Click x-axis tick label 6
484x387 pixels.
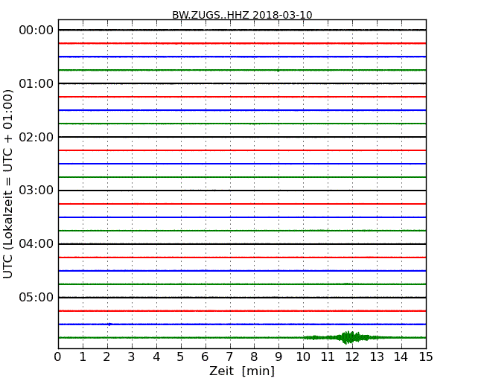(205, 357)
